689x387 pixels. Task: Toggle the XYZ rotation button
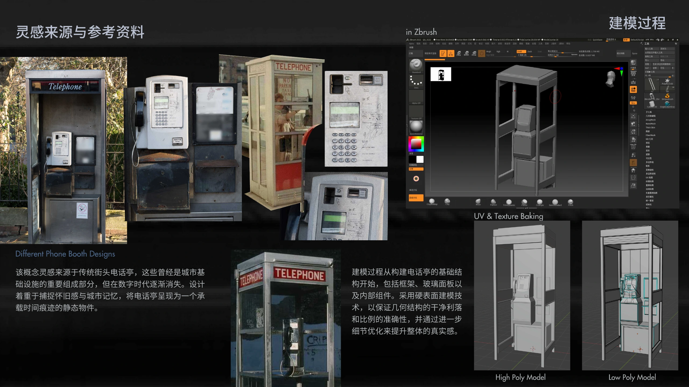(x=633, y=103)
